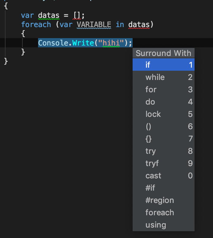Place cursor in "hihi" string literal
The image size is (213, 238).
coord(111,43)
